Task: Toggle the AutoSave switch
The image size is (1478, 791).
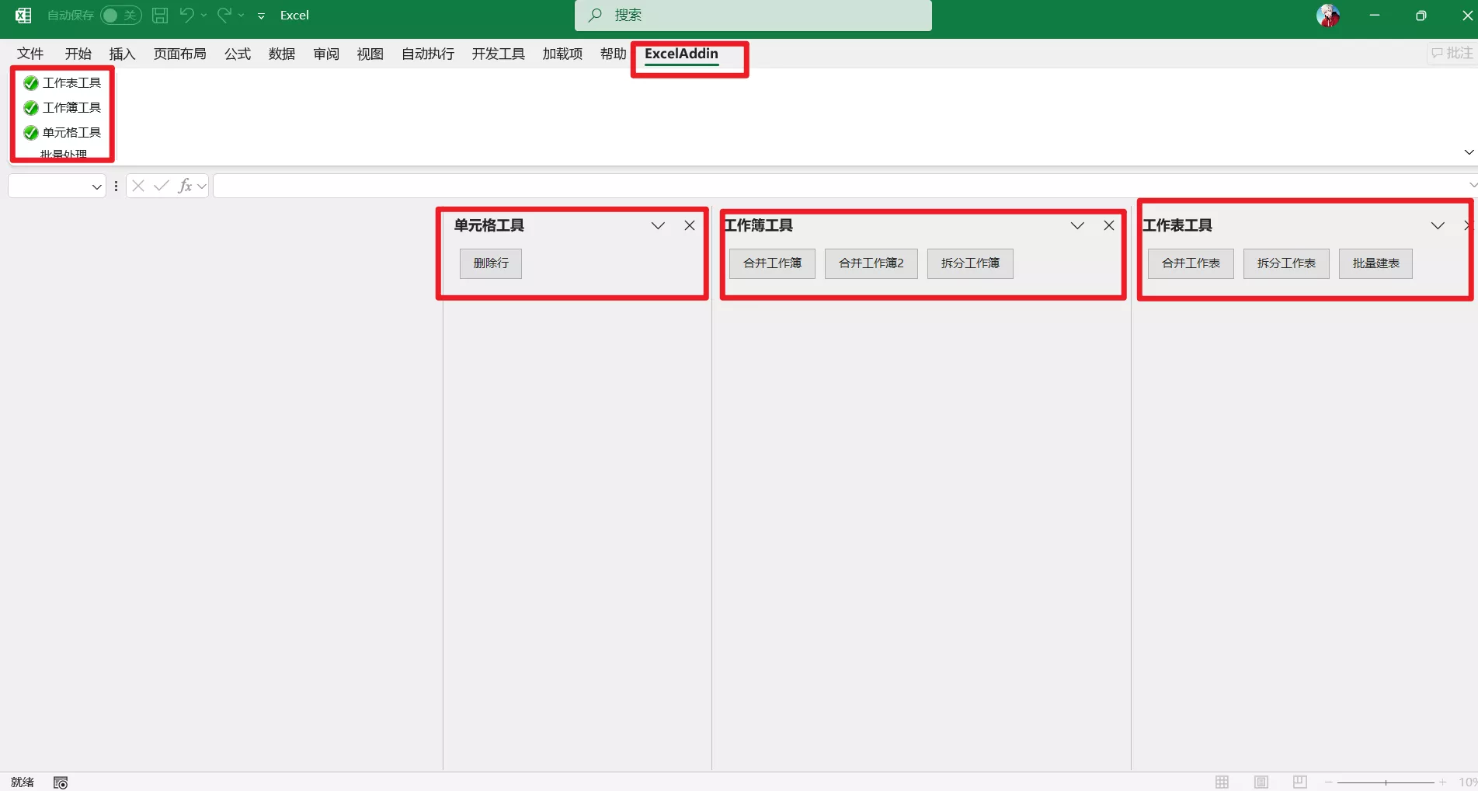Action: [x=120, y=16]
